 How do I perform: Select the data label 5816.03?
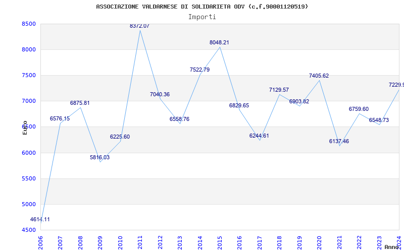tap(99, 157)
